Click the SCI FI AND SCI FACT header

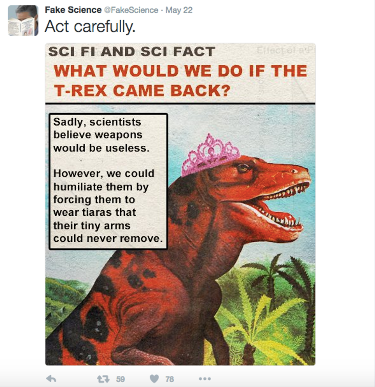click(x=132, y=52)
